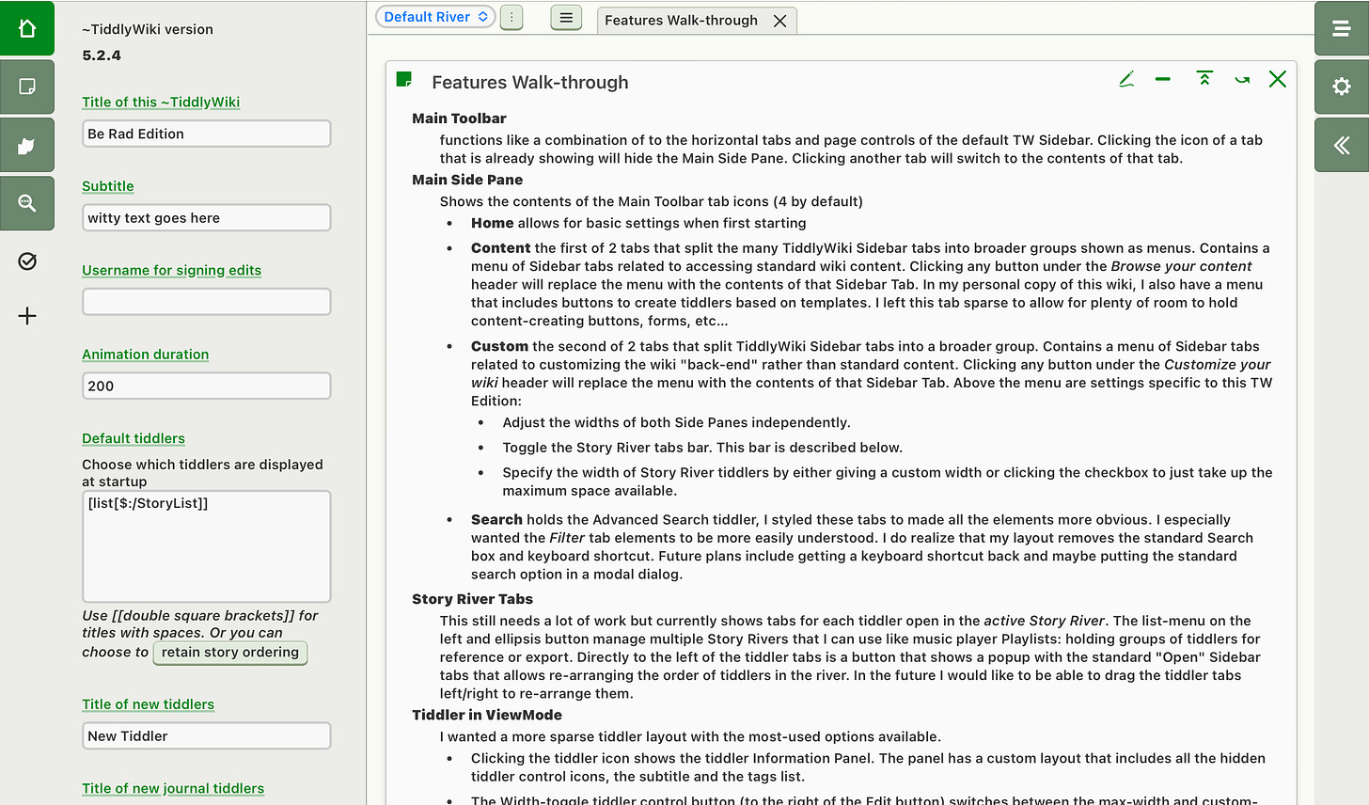Open the hamburger menu at top right

[1342, 28]
